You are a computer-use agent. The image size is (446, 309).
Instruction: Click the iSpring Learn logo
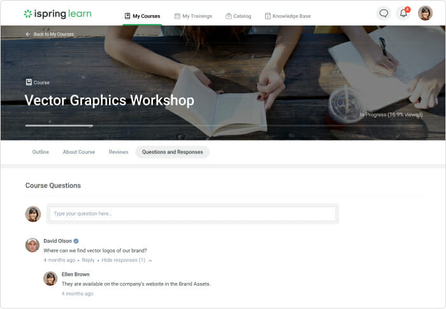click(x=57, y=13)
